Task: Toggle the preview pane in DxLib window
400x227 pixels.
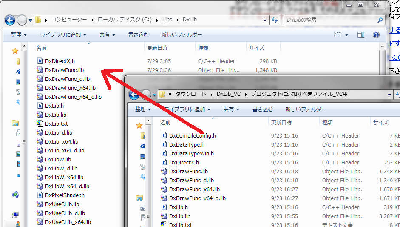Action: click(361, 35)
